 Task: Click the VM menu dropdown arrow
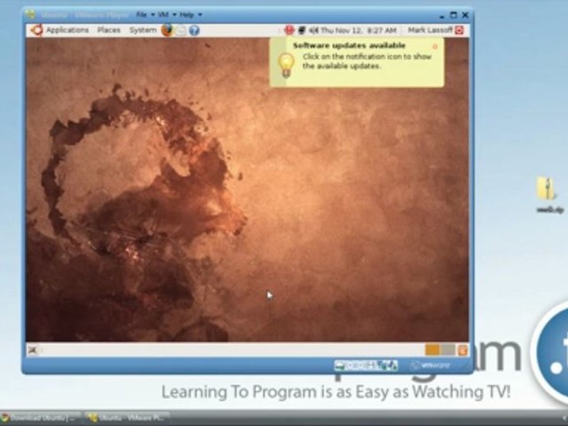point(174,15)
